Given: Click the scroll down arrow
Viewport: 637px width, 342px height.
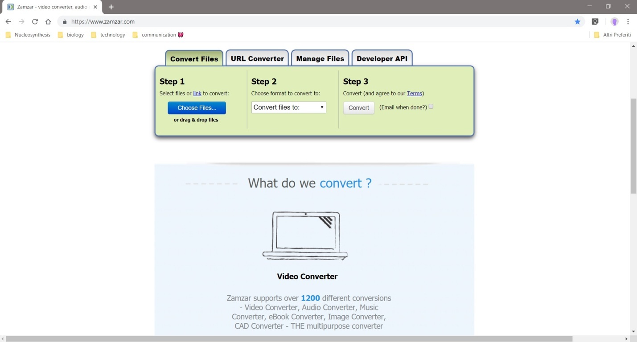Looking at the screenshot, I should pos(633,332).
